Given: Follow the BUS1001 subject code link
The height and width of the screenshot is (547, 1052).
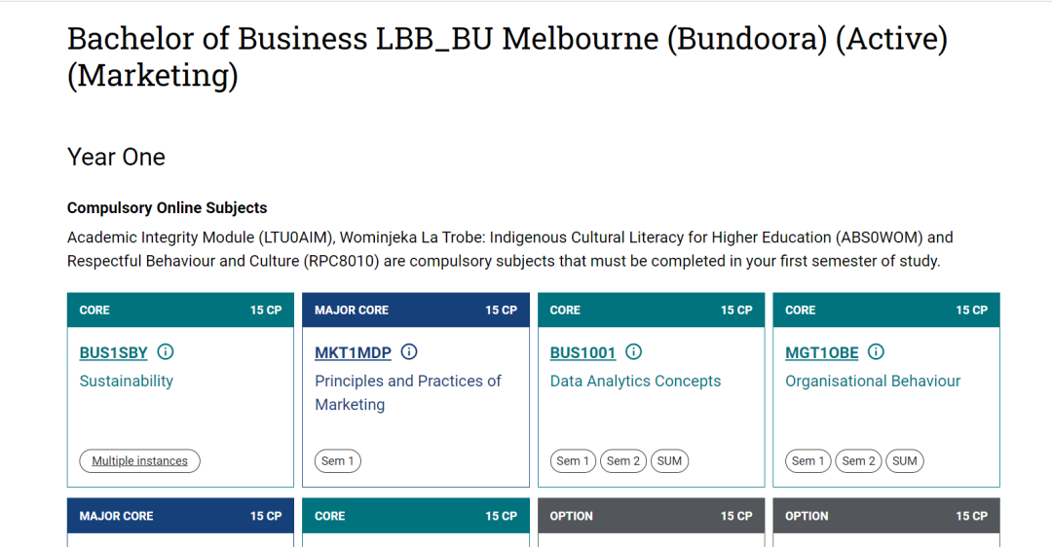Looking at the screenshot, I should coord(582,353).
